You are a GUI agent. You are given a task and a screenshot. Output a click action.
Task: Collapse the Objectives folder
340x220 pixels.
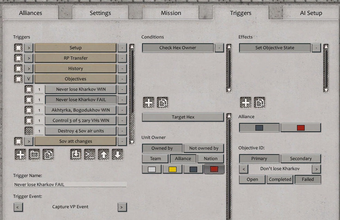coord(29,79)
